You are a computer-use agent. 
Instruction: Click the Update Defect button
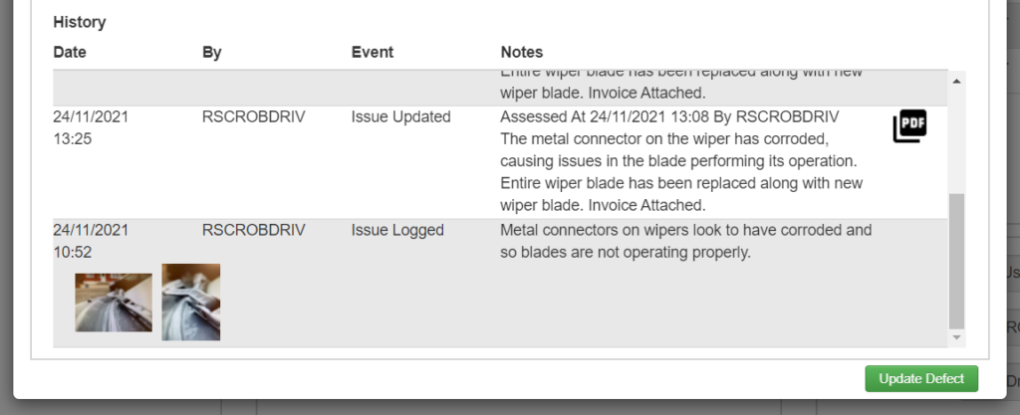pyautogui.click(x=921, y=378)
